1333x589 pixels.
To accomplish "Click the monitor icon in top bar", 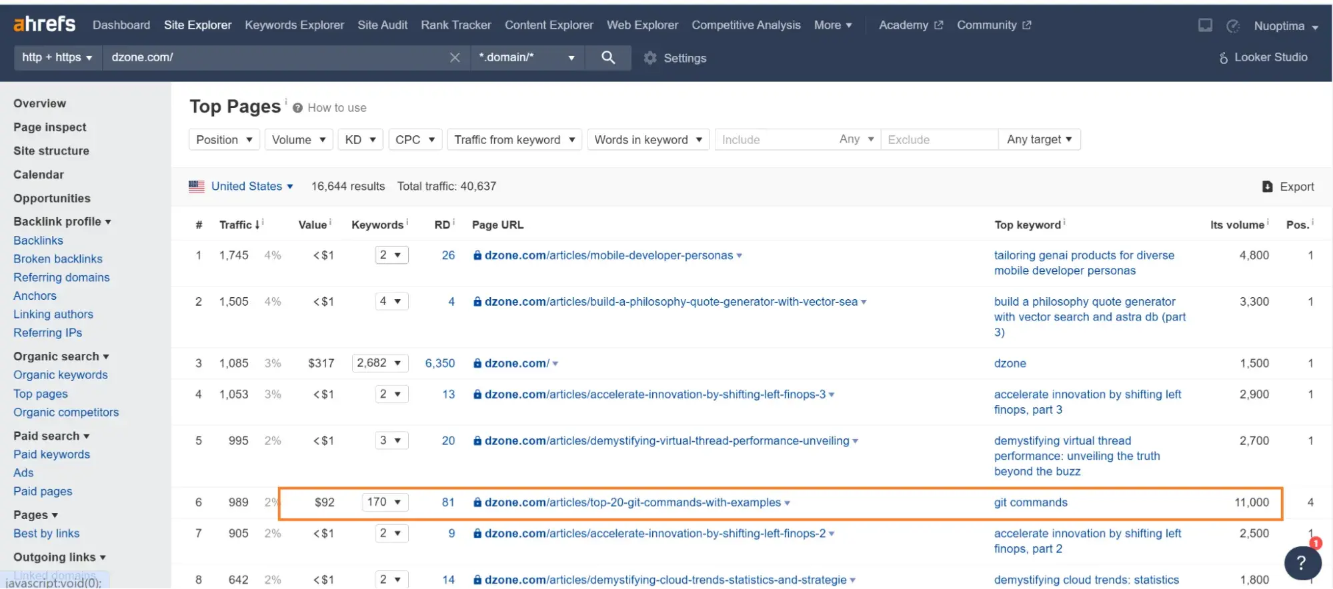I will coord(1204,25).
